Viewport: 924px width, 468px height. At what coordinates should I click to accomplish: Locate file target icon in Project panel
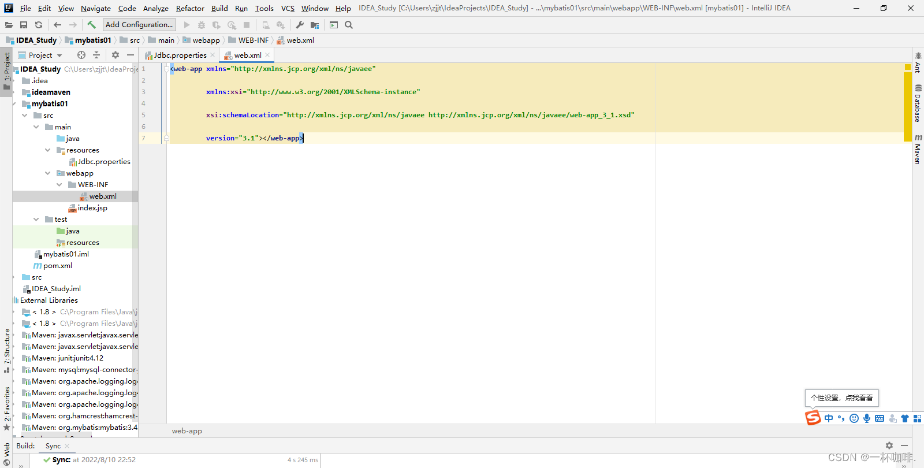click(x=81, y=55)
